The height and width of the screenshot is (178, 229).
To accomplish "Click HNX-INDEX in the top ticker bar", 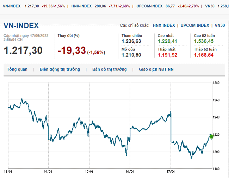I will click(81, 6).
